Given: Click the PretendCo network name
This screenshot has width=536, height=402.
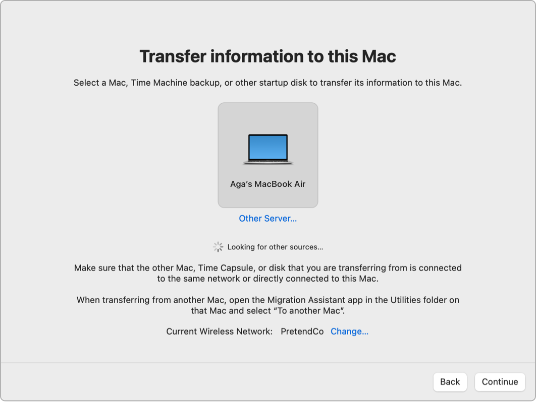Looking at the screenshot, I should [x=302, y=331].
